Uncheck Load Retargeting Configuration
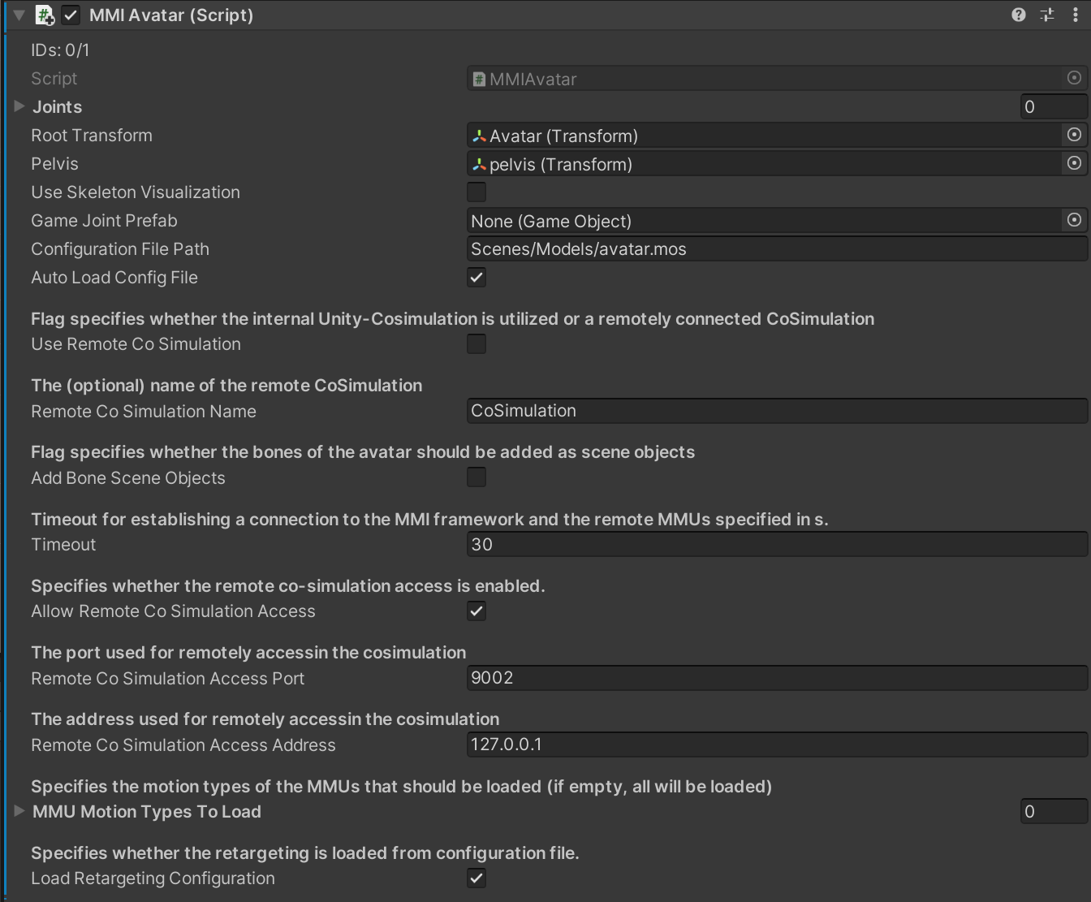Screen dimensions: 1091x902 pyautogui.click(x=477, y=878)
